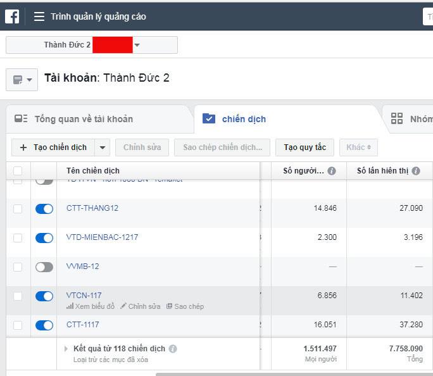433x376 pixels.
Task: Click the bar chart icon in the VTCN-117 row
Action: 70,306
